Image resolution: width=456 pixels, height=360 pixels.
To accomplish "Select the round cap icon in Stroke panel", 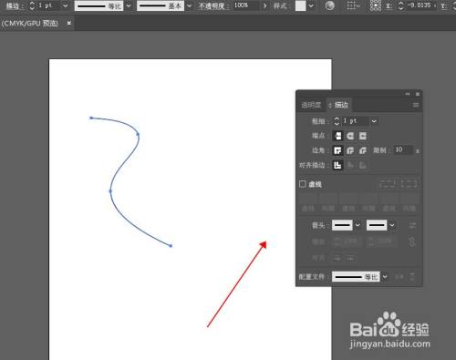I will [350, 136].
